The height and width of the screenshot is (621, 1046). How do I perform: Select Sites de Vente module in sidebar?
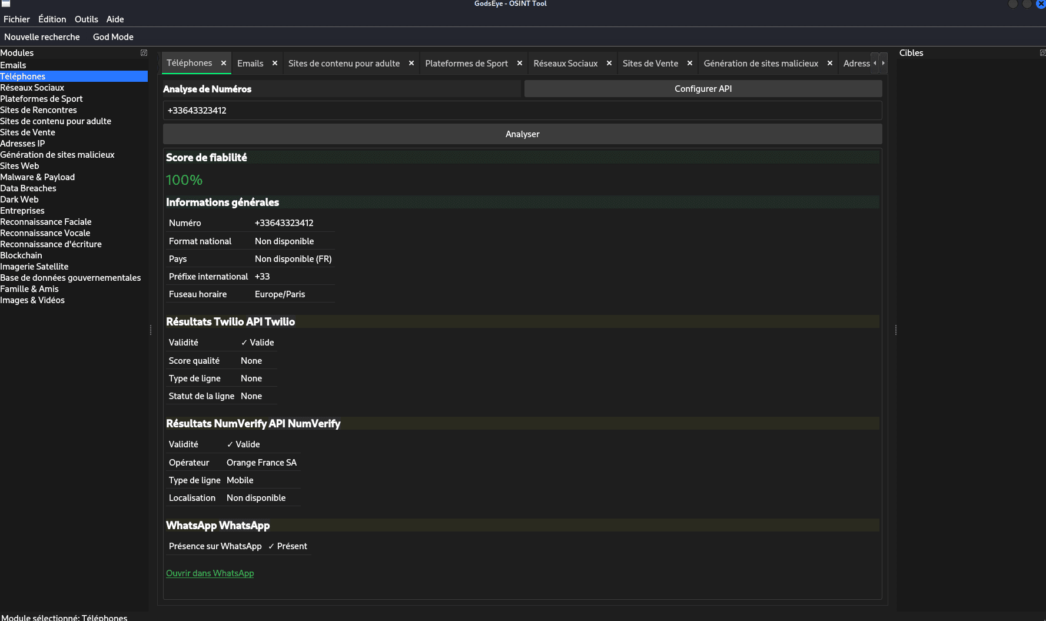point(74,132)
